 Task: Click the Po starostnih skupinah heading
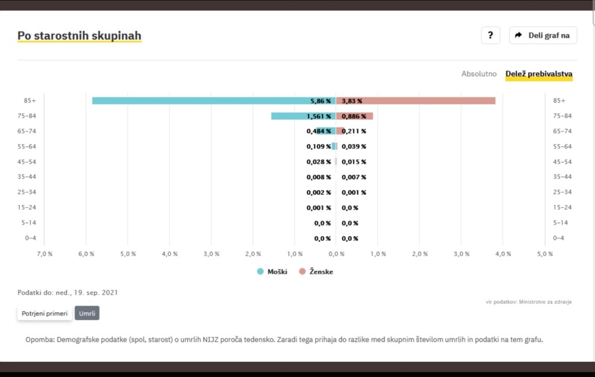point(79,36)
